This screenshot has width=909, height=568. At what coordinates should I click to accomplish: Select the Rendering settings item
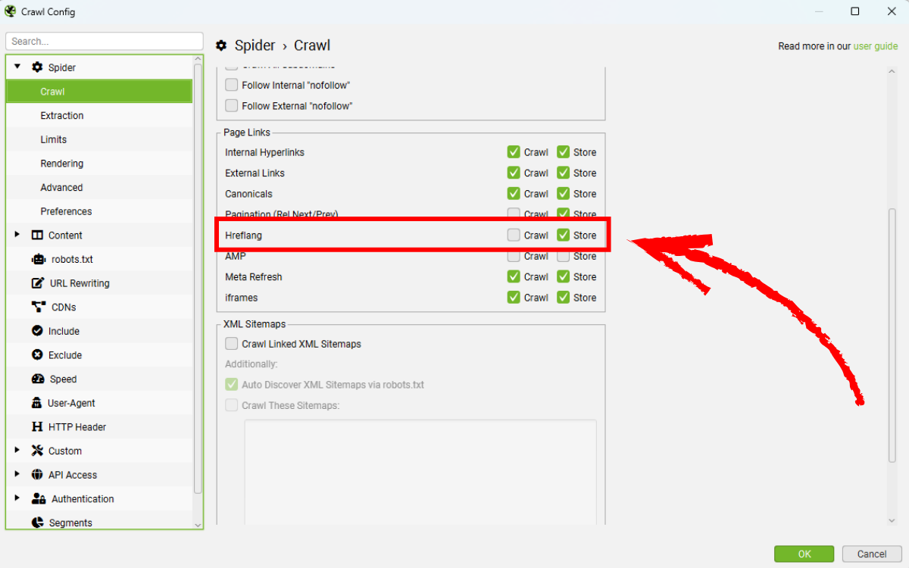[62, 164]
